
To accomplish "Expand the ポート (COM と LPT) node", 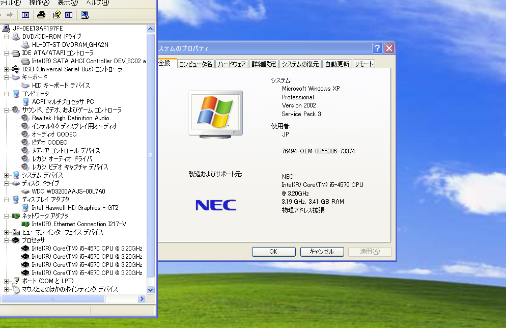I will coord(6,281).
